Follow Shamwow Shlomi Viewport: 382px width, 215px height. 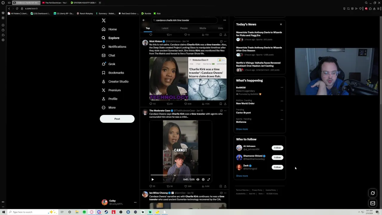point(277,157)
